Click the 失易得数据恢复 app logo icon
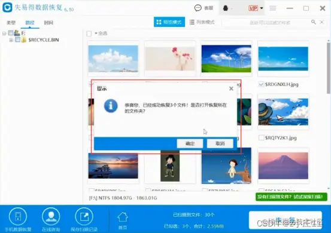Image resolution: width=331 pixels, height=233 pixels. pos(7,7)
